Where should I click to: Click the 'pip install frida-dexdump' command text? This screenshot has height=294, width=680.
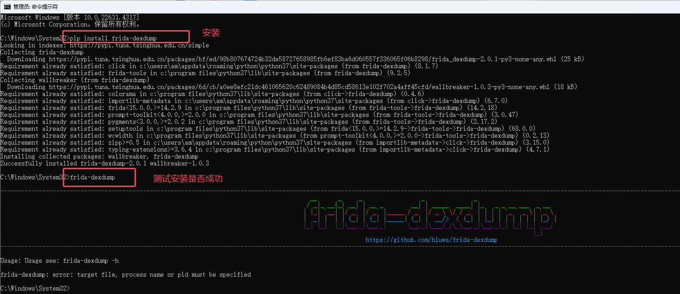(x=113, y=38)
